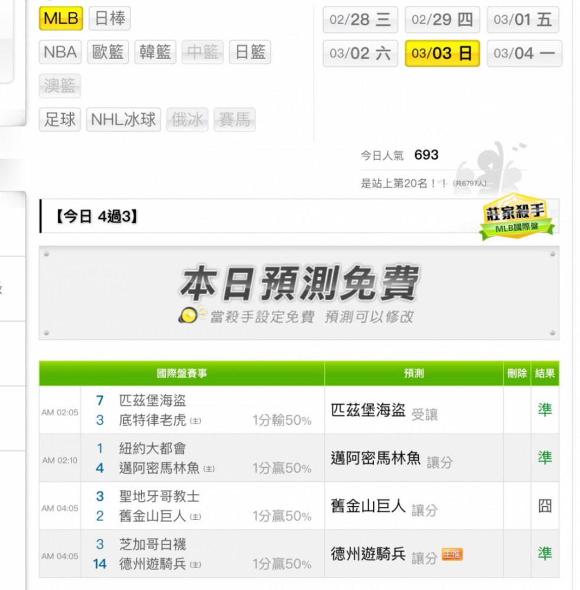Select the greyed 澳籃 tab

(x=60, y=86)
